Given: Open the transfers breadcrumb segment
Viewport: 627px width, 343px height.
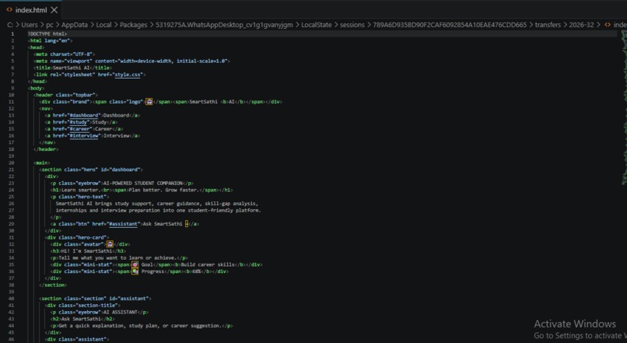Looking at the screenshot, I should coord(548,25).
